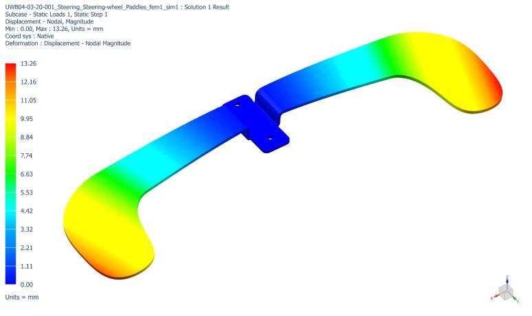Select the legend value 8.84
This screenshot has height=316, width=532.
27,137
